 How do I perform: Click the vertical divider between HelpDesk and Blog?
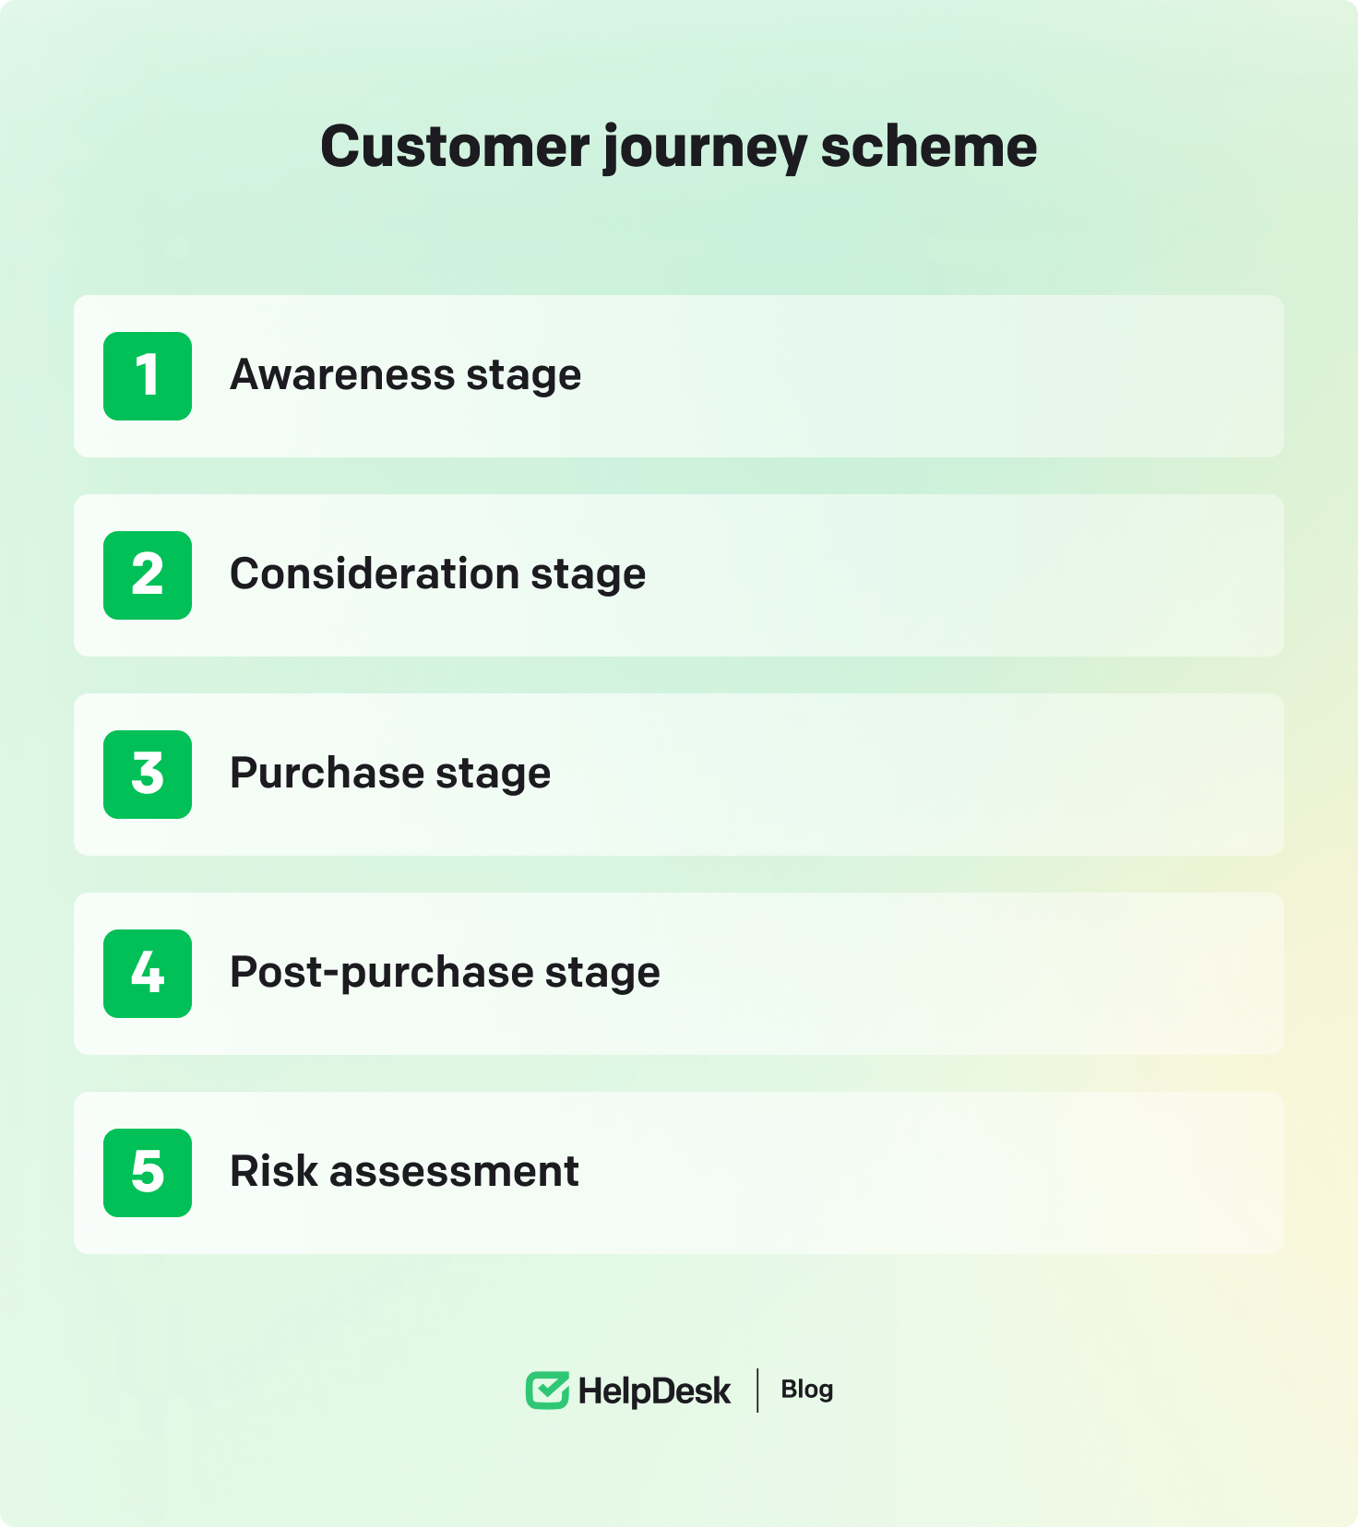[x=757, y=1391]
